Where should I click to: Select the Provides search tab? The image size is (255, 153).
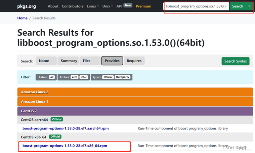pos(112,61)
